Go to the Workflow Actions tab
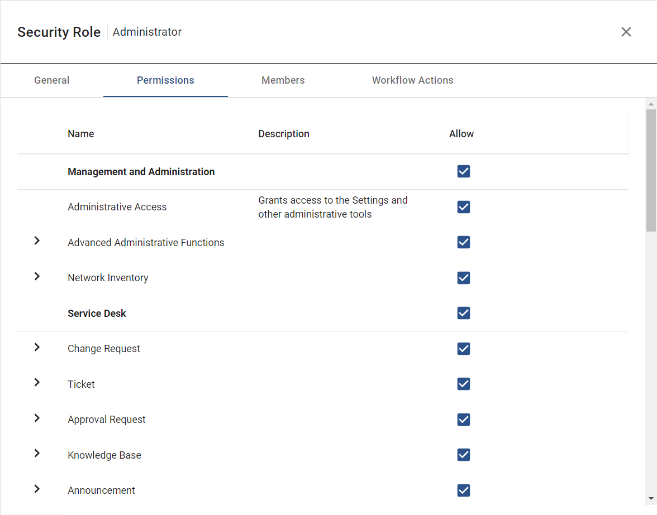657x515 pixels. (413, 80)
